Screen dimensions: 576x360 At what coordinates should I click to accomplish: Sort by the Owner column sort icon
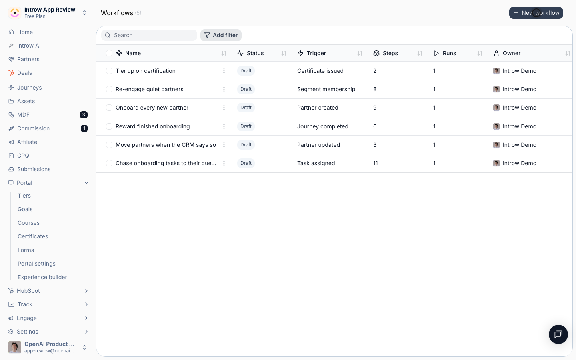[x=568, y=53]
